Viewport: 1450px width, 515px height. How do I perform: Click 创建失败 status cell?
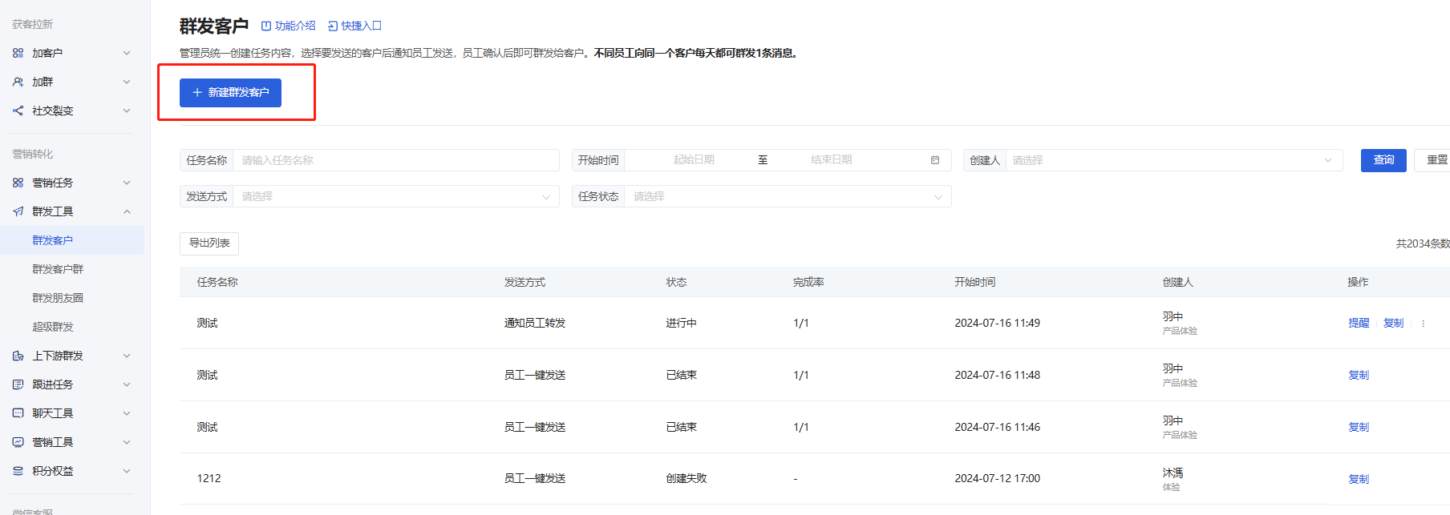pos(687,479)
